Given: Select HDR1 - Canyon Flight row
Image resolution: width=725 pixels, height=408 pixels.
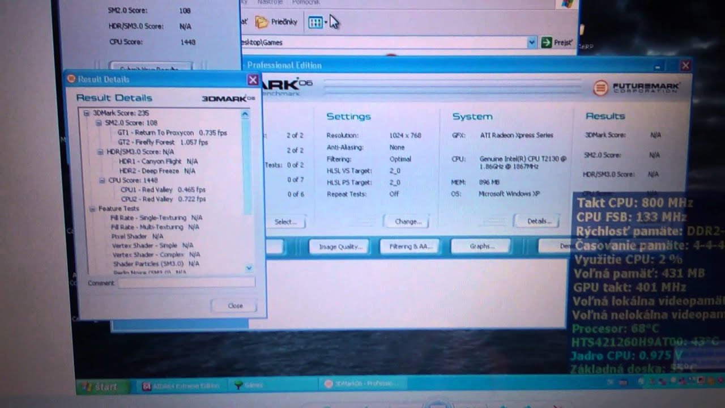Looking at the screenshot, I should [158, 161].
